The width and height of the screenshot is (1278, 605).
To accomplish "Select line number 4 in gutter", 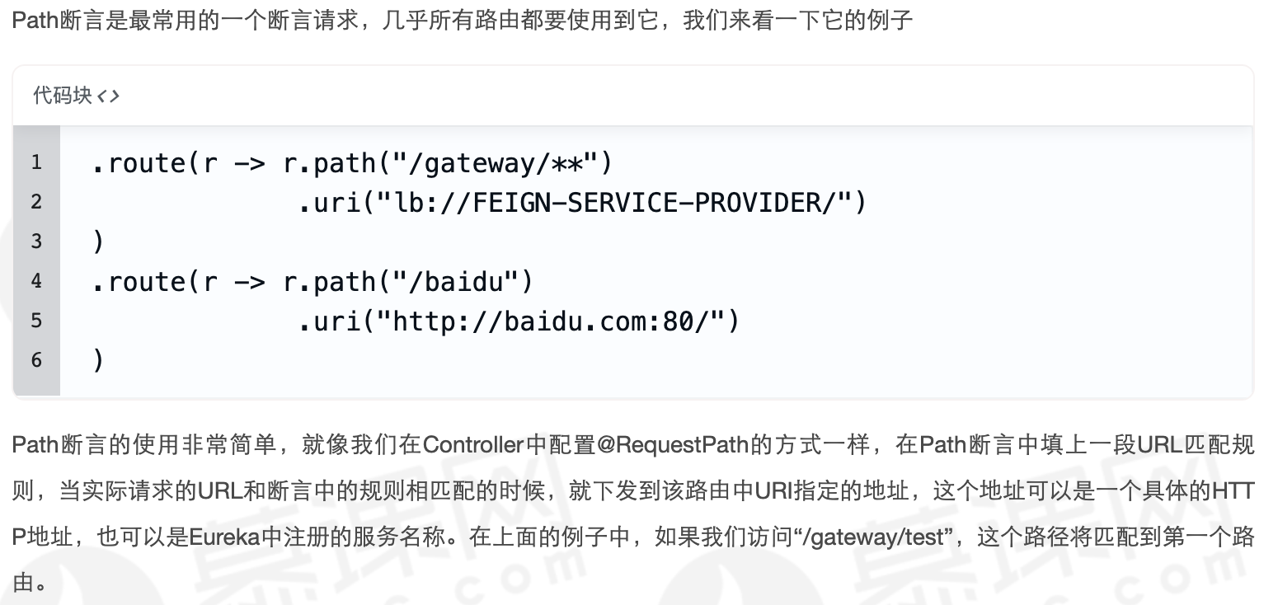I will click(x=36, y=281).
